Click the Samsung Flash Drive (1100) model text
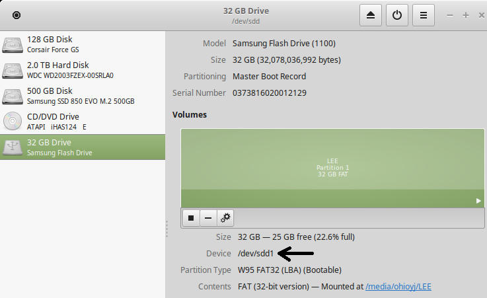The height and width of the screenshot is (298, 487). 284,43
